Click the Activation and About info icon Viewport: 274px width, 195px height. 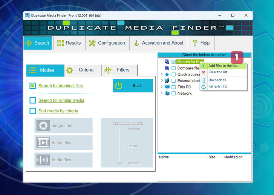point(136,43)
